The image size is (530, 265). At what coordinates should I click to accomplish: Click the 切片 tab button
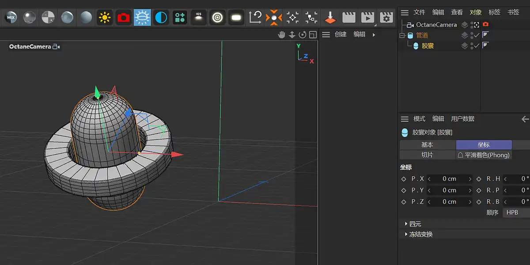click(x=427, y=155)
